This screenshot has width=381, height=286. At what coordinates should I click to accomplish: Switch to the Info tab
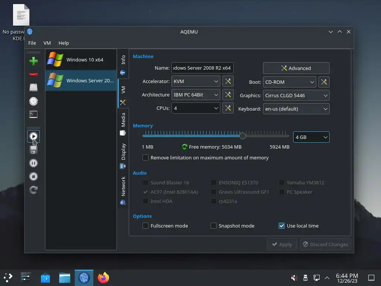pos(123,64)
